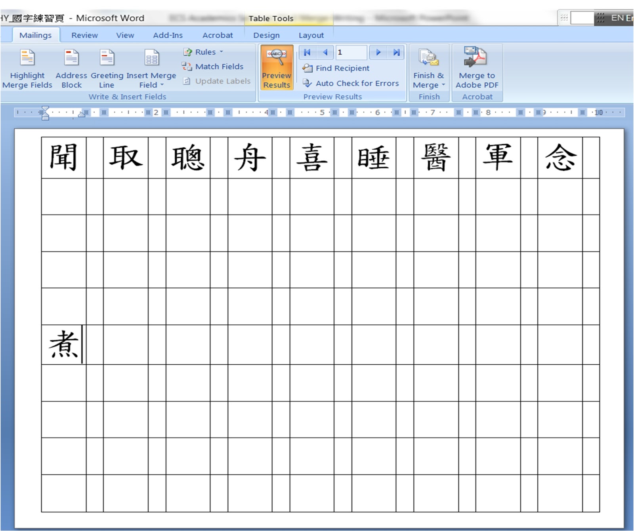The image size is (634, 531).
Task: Click Find Recipient
Action: point(336,68)
